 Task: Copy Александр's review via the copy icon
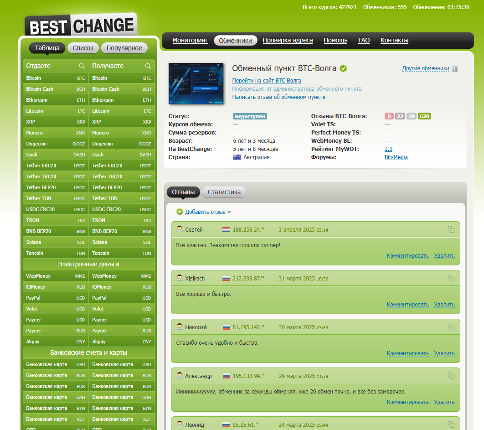tap(451, 376)
